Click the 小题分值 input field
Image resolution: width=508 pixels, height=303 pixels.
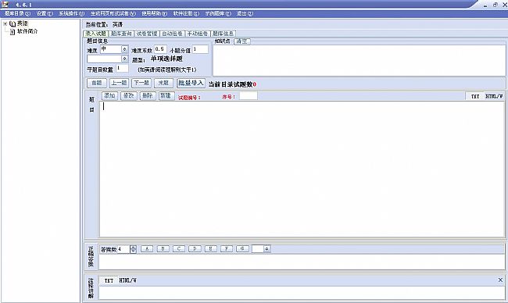(x=200, y=49)
